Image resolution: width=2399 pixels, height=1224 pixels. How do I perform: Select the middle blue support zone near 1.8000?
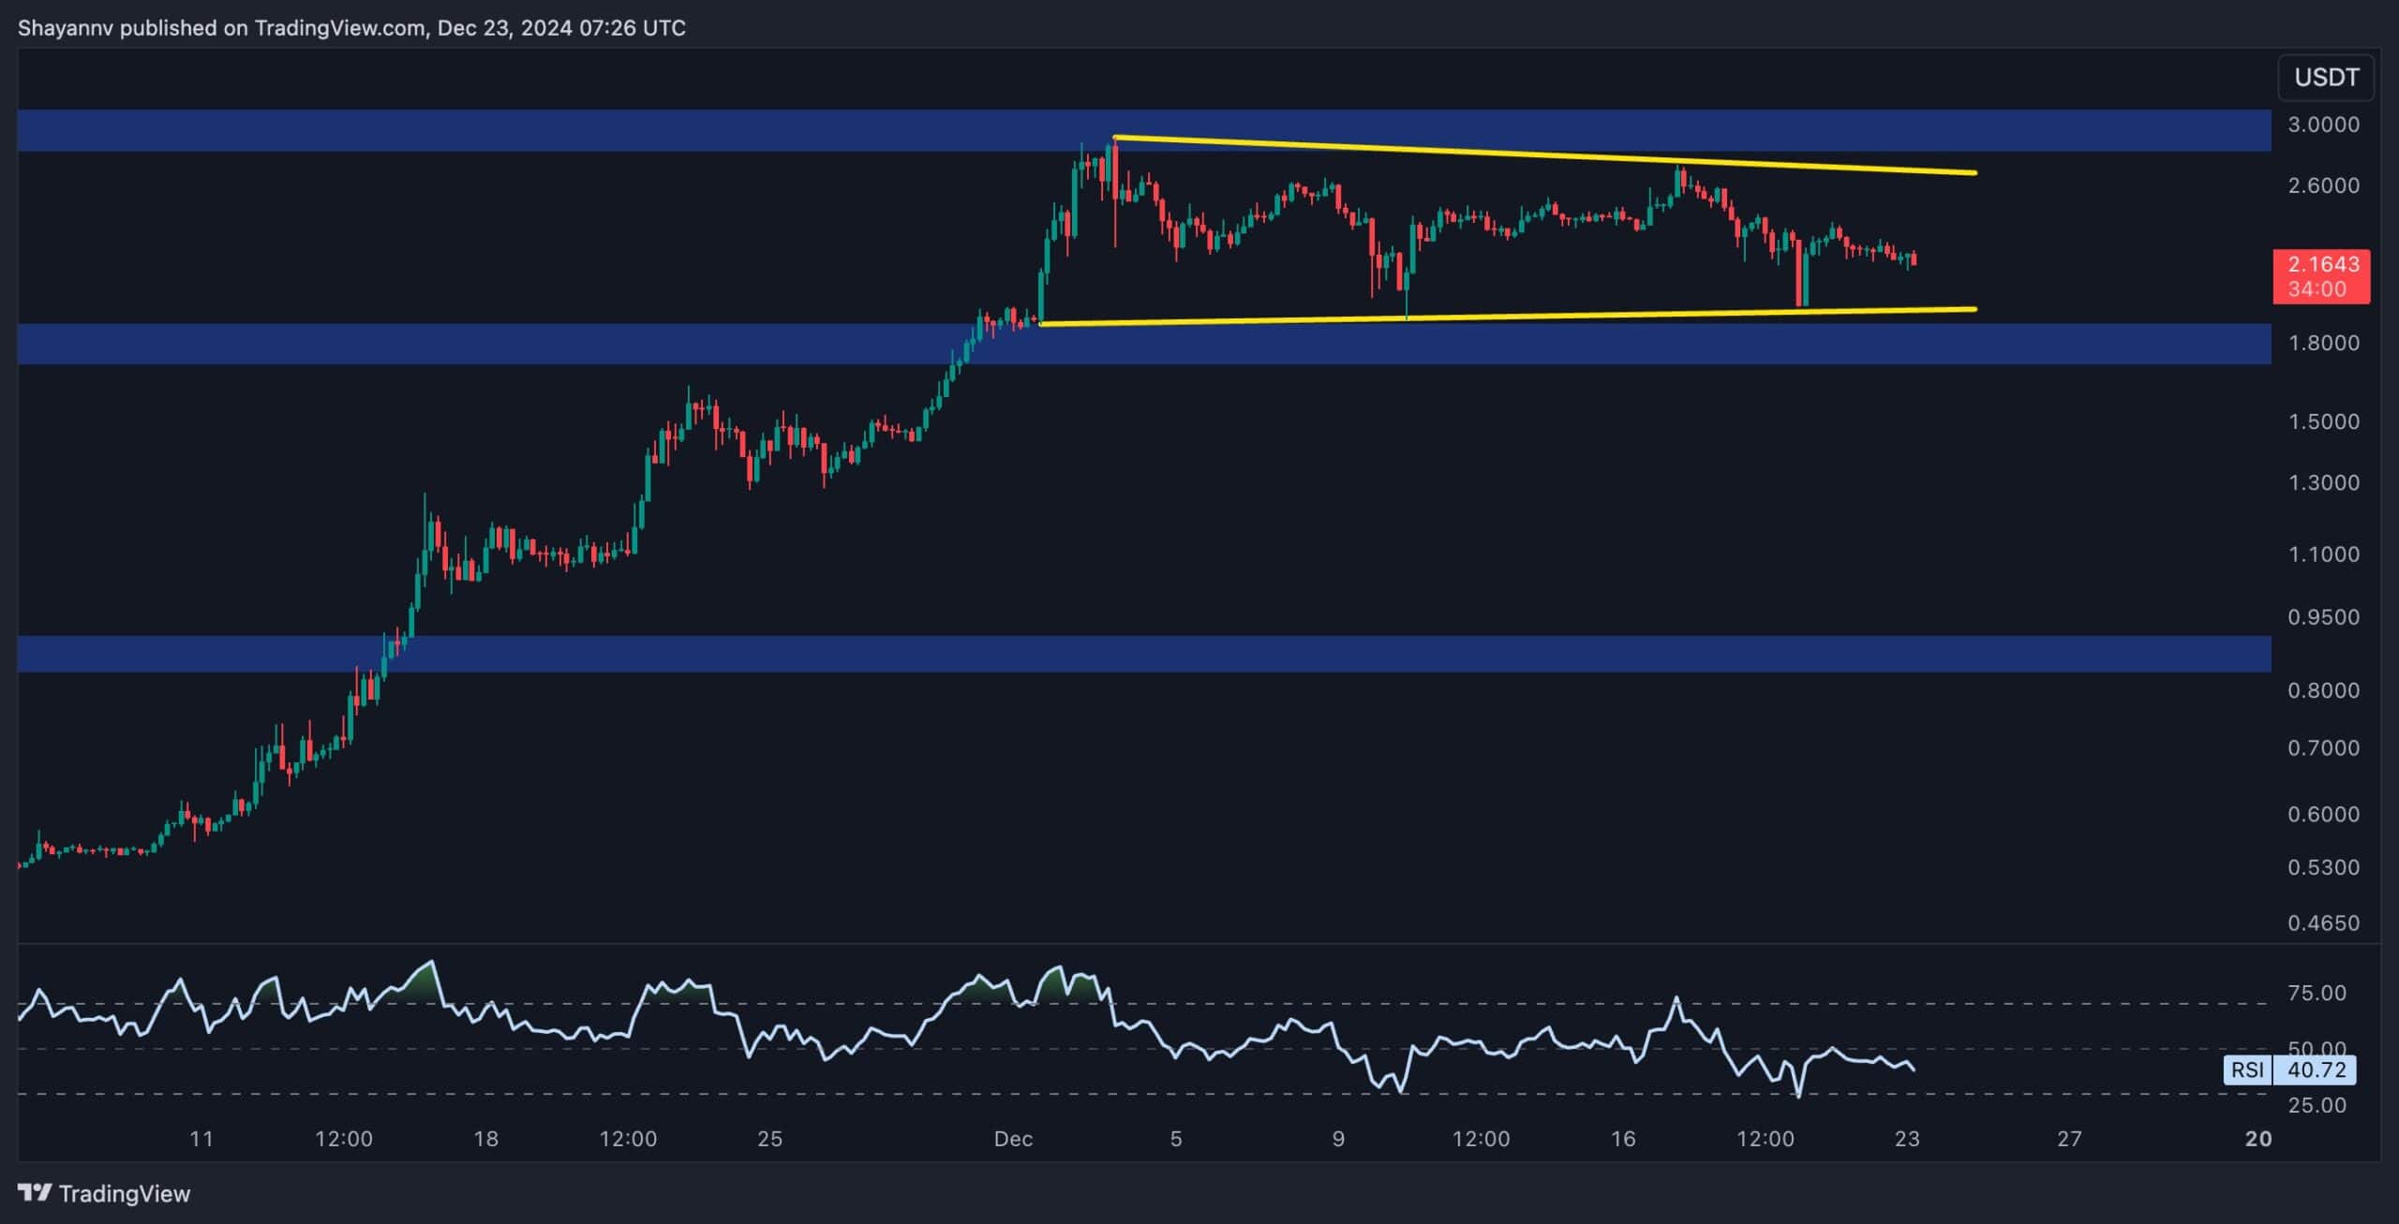(1144, 344)
